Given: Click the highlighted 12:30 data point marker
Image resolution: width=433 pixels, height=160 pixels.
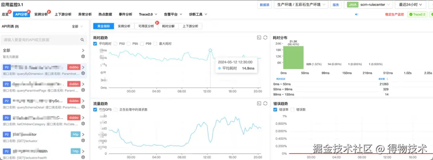Looking at the screenshot, I should 210,50.
